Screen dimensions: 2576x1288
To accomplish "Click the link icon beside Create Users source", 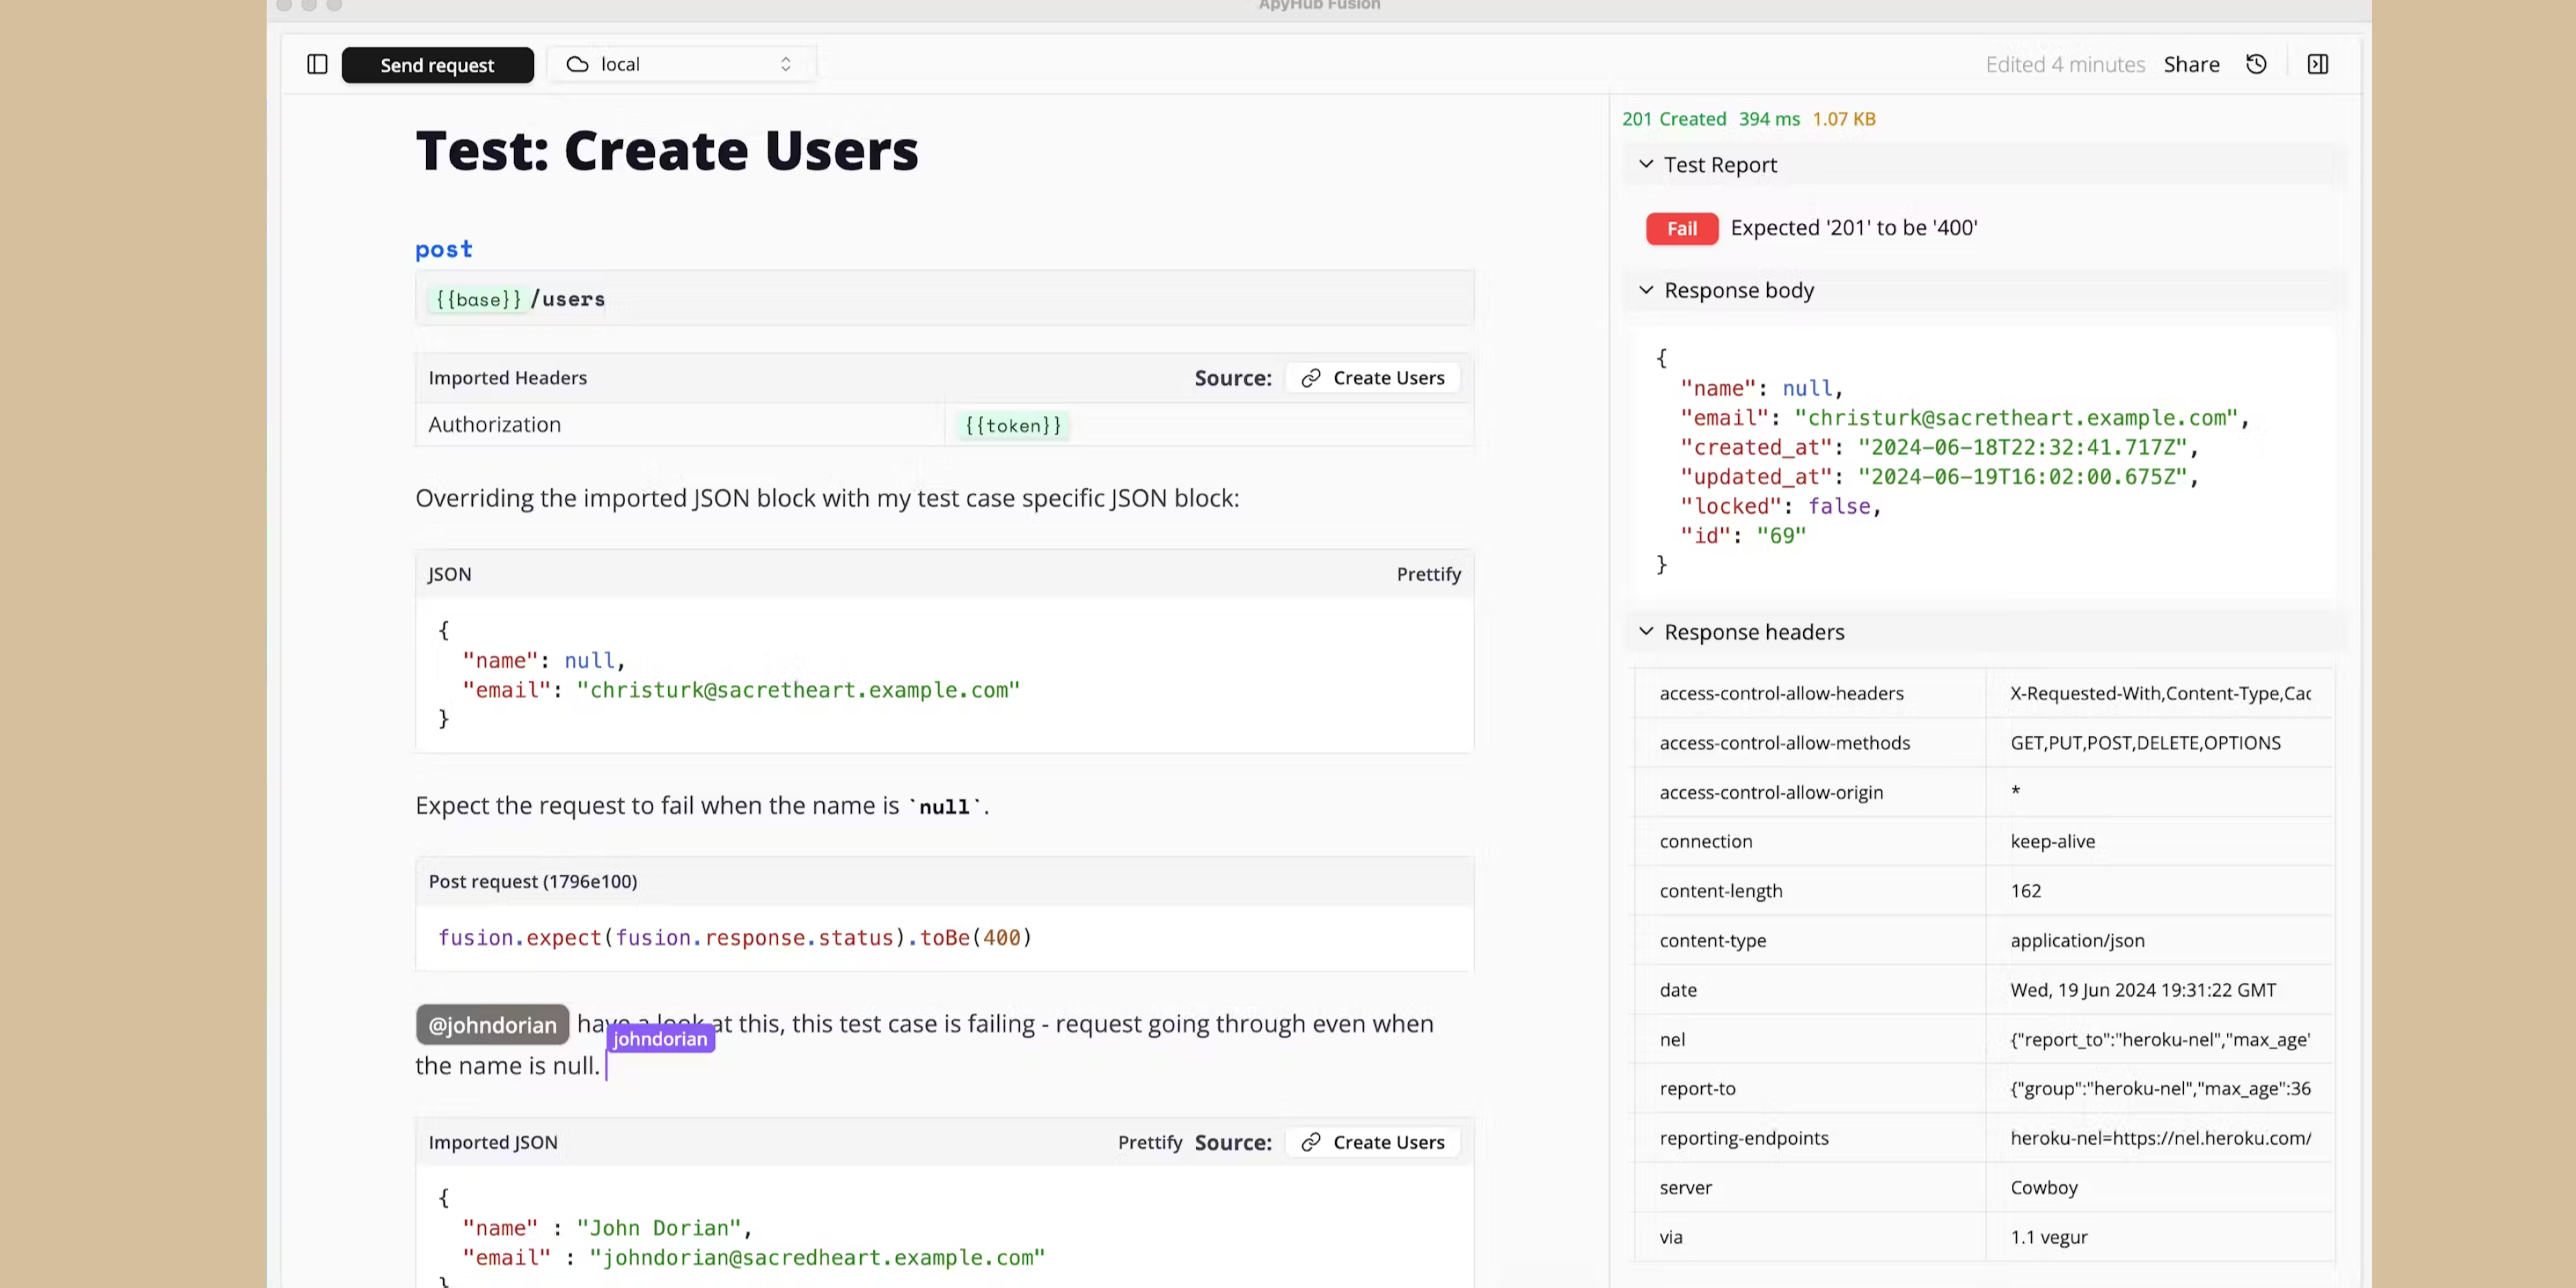I will click(1313, 377).
